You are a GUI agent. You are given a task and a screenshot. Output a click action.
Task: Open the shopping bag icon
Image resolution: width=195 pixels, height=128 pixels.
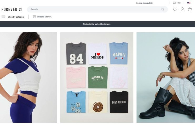click(x=190, y=9)
